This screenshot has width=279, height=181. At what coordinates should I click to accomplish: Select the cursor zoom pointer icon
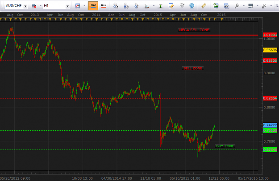tap(136, 6)
